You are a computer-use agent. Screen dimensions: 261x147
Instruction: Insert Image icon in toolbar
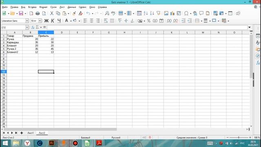pos(166,13)
